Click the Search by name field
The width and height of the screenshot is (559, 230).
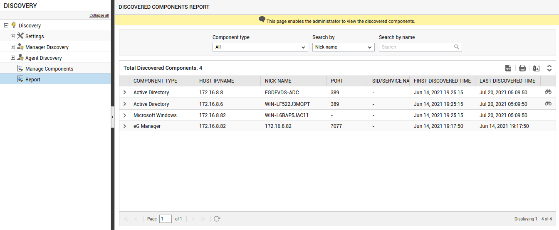tap(420, 47)
